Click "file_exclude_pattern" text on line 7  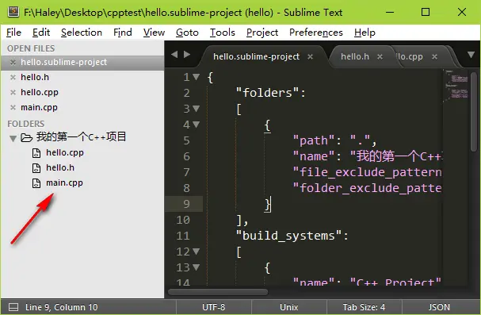point(367,172)
